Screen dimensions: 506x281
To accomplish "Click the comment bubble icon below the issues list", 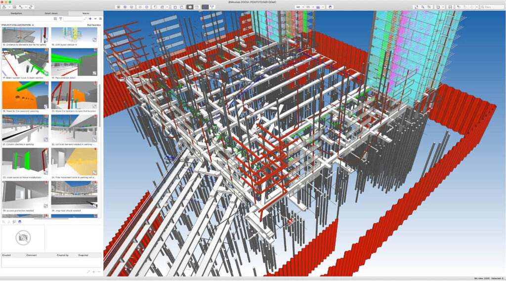I will [14, 222].
